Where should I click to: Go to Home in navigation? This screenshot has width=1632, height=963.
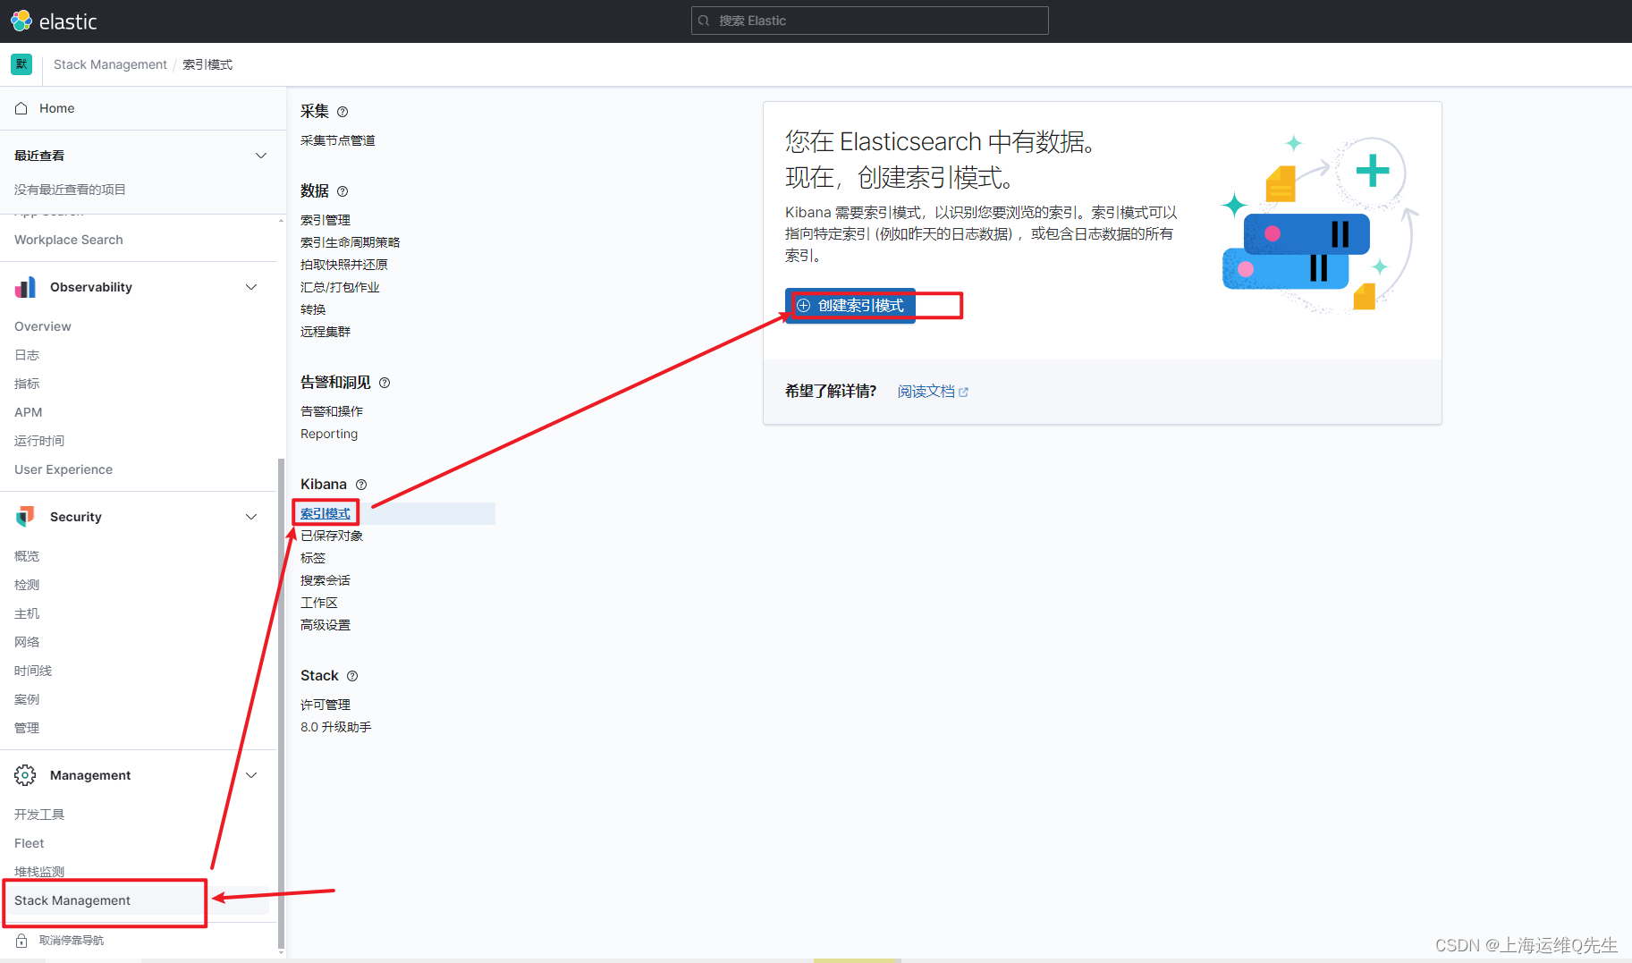(x=56, y=108)
